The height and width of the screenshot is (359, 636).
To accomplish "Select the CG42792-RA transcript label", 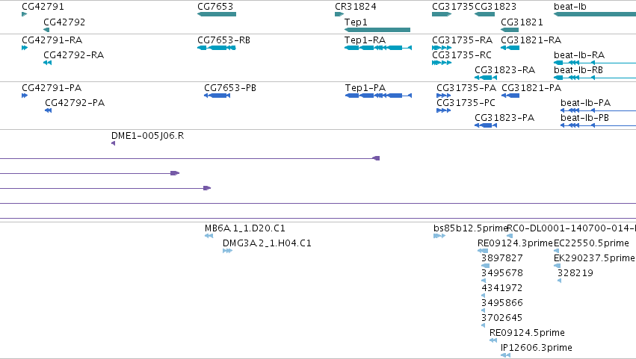I will [x=73, y=54].
